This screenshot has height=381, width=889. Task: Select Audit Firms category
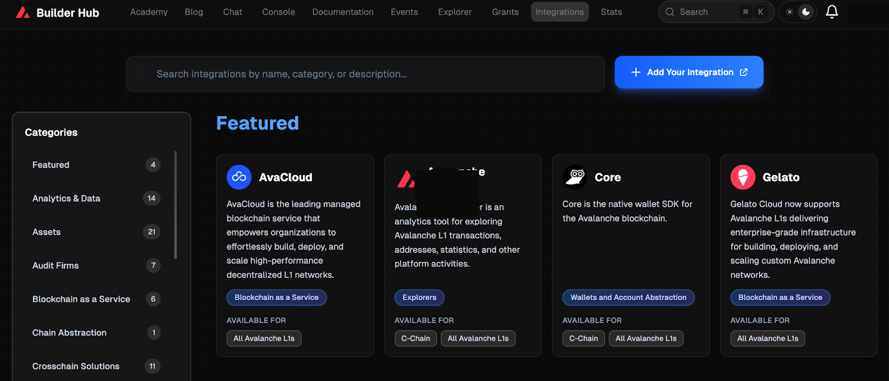[x=96, y=265]
